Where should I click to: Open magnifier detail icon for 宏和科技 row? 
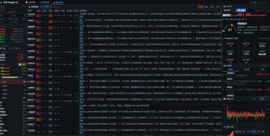[x=81, y=65]
